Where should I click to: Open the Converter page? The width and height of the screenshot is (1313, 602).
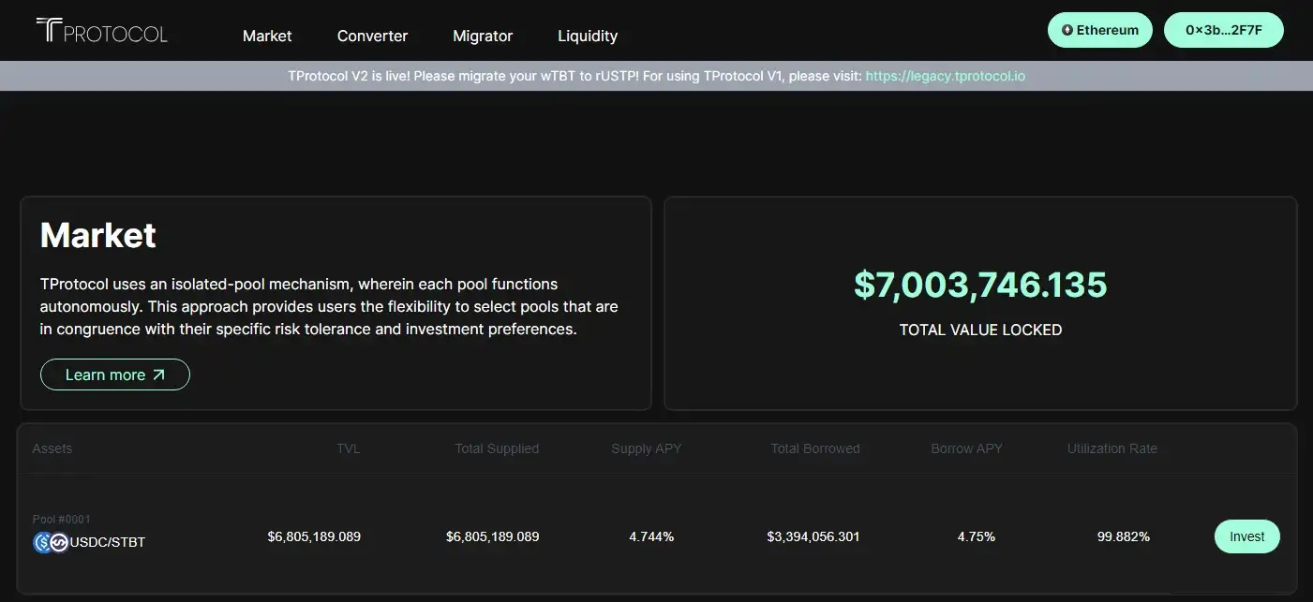click(x=372, y=36)
